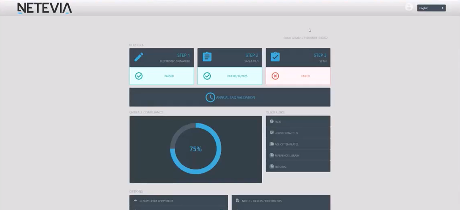460x210 pixels.
Task: Open Step 1 Electronic Signature card
Action: [162, 66]
